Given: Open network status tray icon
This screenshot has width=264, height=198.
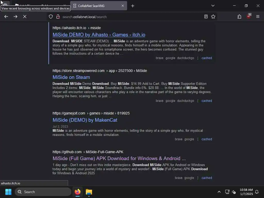Looking at the screenshot, I should pos(227,192).
